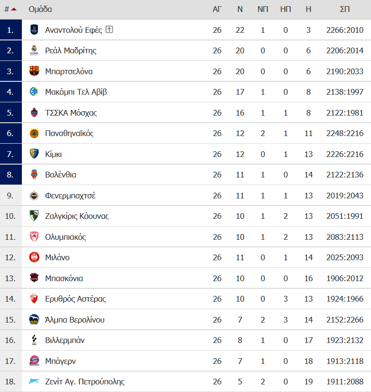Image resolution: width=371 pixels, height=392 pixels.
Task: Click the Maccabi Tel Aviv logo
Action: tap(34, 92)
